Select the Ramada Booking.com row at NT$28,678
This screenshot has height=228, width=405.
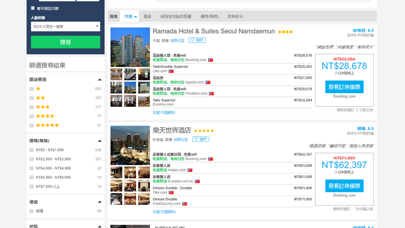tap(232, 58)
